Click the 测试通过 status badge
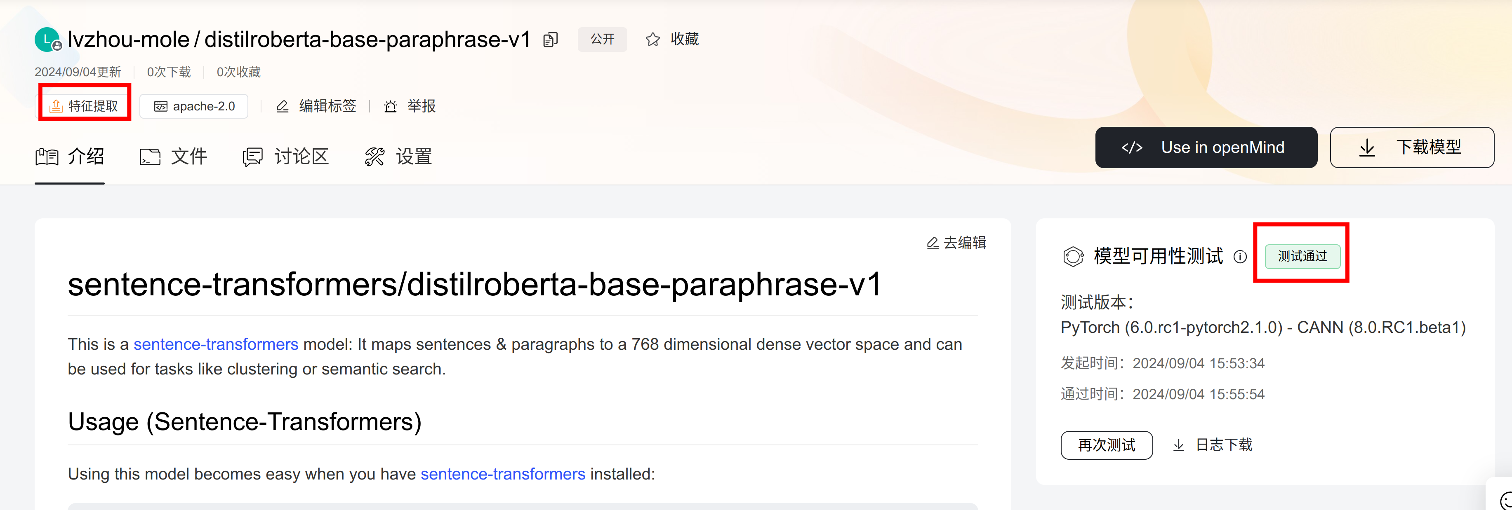Screen dimensions: 1512x510 point(1302,256)
